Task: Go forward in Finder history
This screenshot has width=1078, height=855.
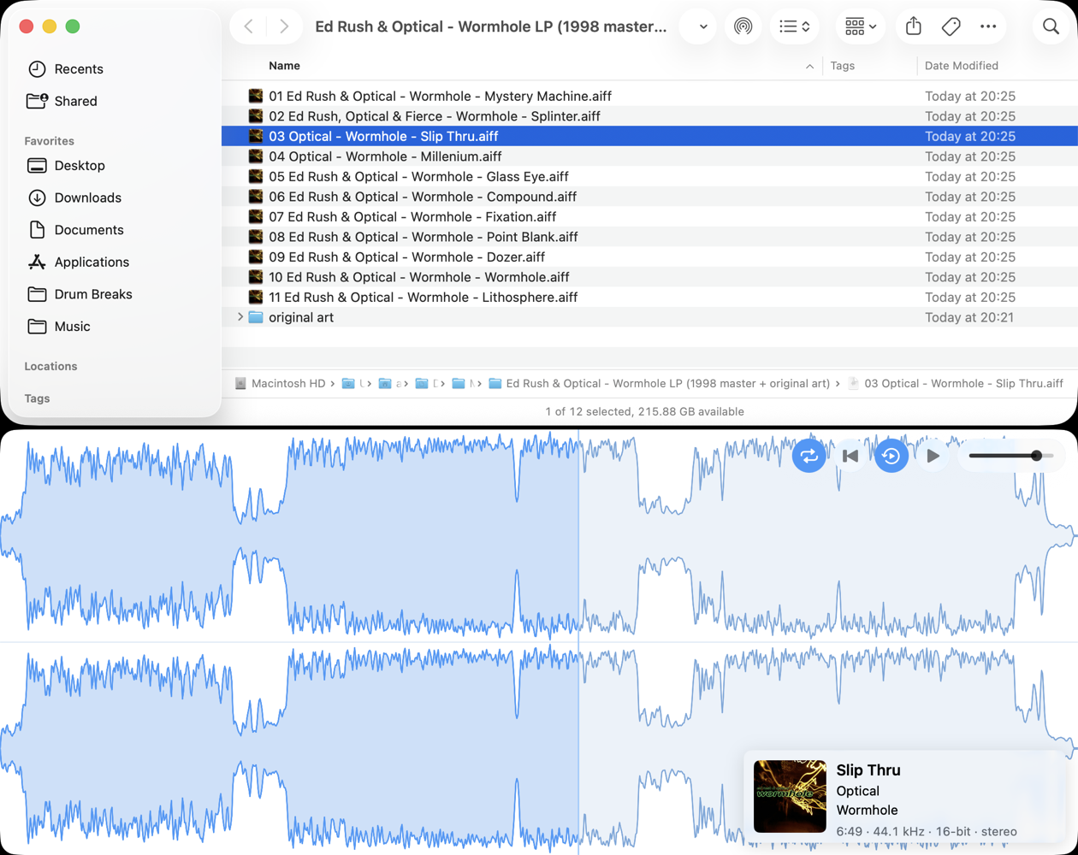Action: coord(284,27)
